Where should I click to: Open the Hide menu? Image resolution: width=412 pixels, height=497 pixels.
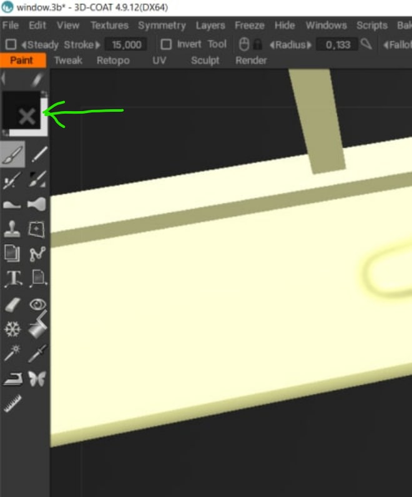point(285,26)
